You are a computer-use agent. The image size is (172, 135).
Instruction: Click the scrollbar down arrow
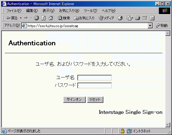[x=168, y=125]
